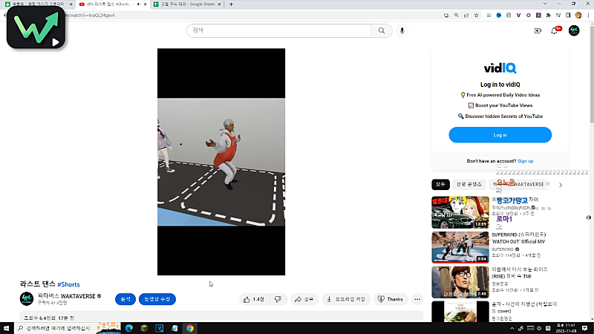Open Minecraft block icon in taskbar
594x334 pixels.
click(144, 328)
